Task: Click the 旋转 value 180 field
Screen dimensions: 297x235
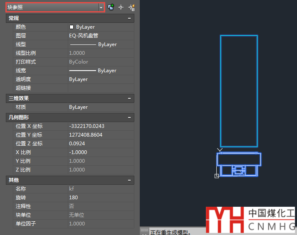Action: [x=100, y=198]
